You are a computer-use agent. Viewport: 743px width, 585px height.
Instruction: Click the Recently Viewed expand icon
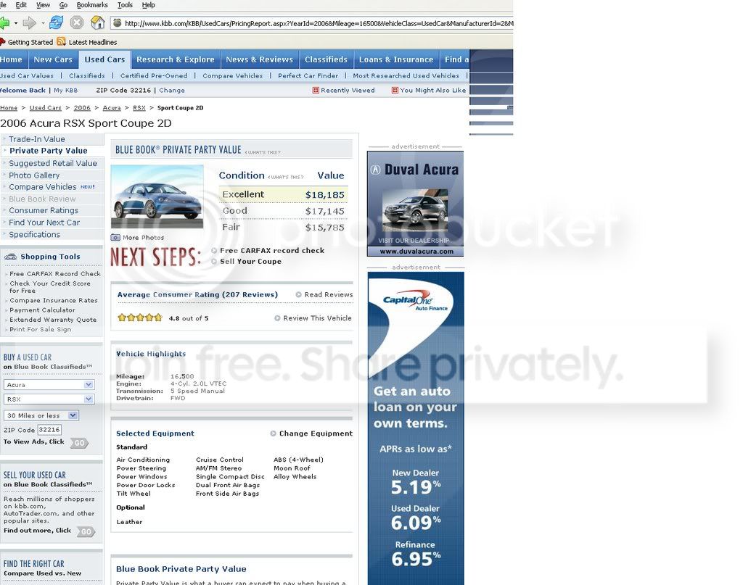316,91
